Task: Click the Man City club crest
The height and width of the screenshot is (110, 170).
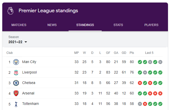Action: click(x=16, y=62)
